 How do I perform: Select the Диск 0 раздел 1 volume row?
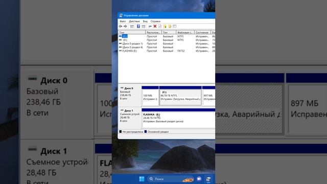coord(167,43)
